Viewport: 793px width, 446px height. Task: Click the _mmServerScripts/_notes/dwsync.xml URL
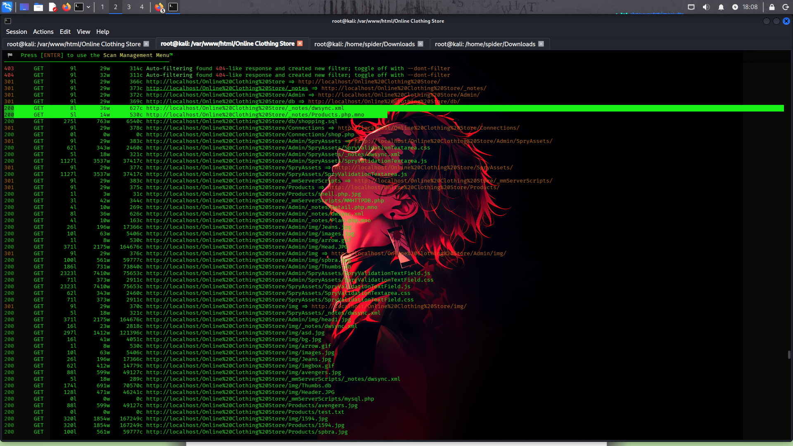click(x=273, y=379)
